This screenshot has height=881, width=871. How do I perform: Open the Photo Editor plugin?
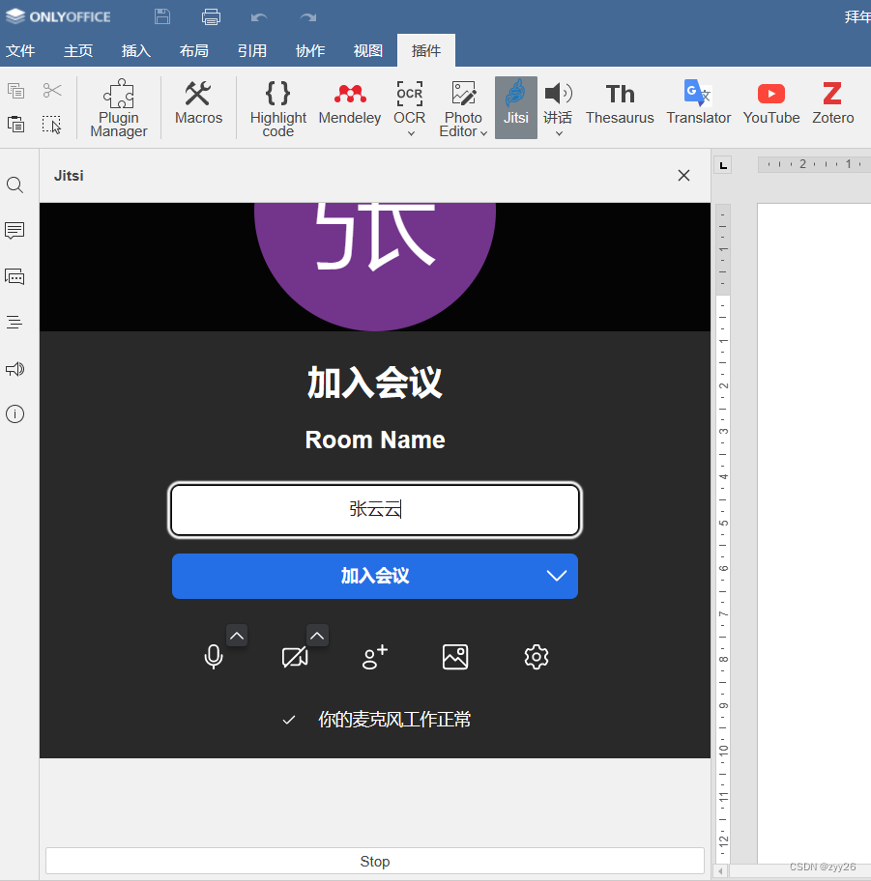pos(463,108)
